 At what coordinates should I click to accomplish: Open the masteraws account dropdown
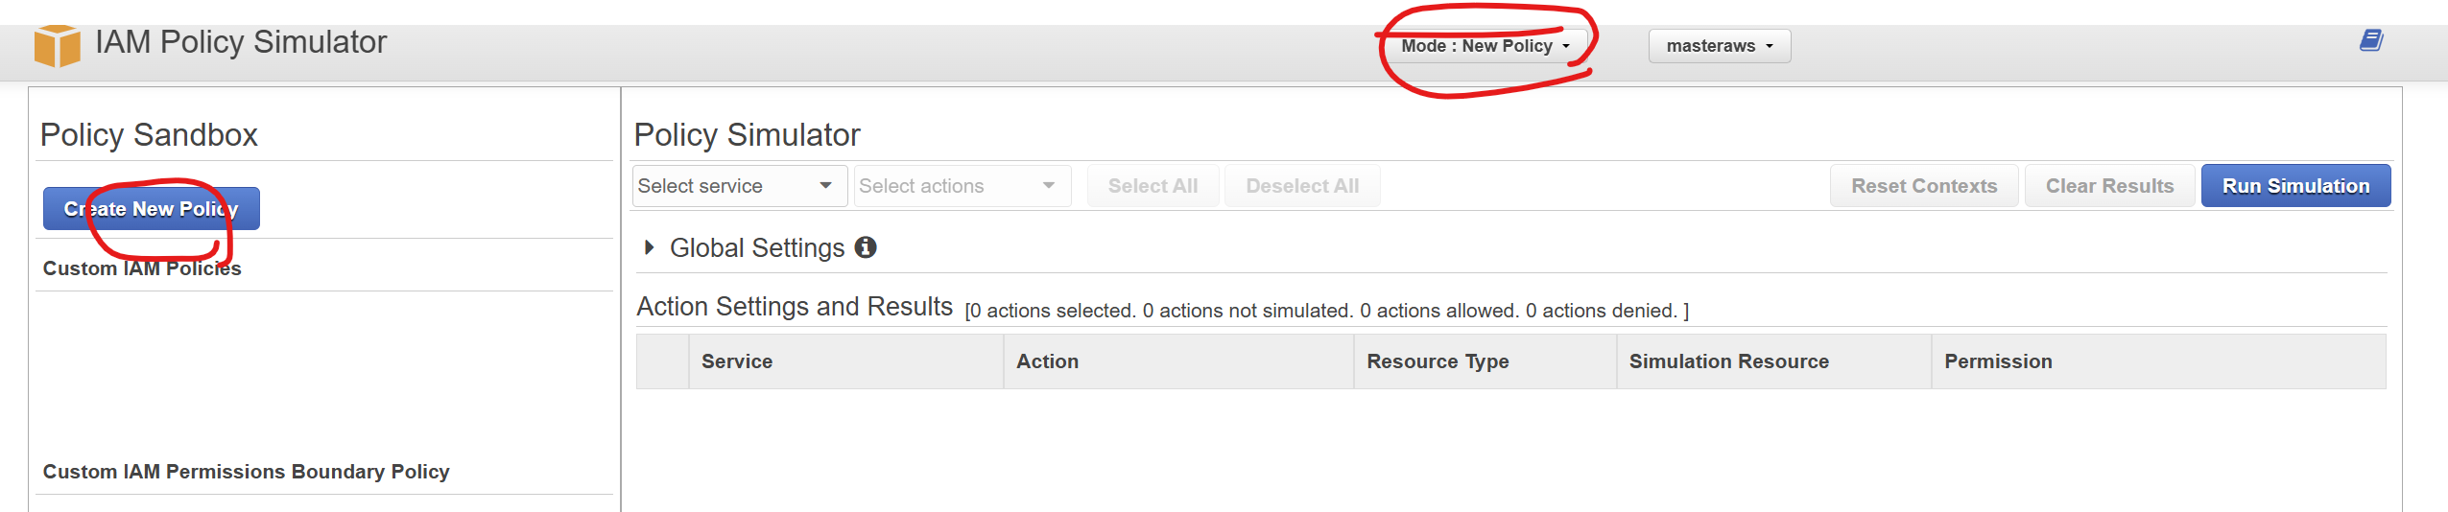click(x=1719, y=46)
